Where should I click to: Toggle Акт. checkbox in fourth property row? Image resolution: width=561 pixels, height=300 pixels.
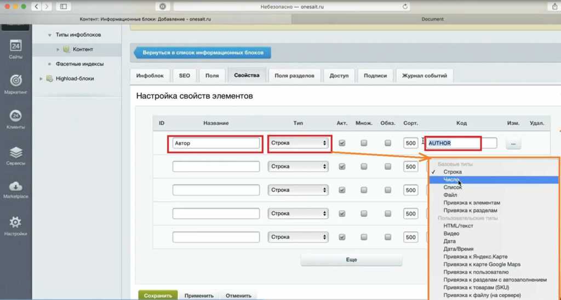point(342,214)
